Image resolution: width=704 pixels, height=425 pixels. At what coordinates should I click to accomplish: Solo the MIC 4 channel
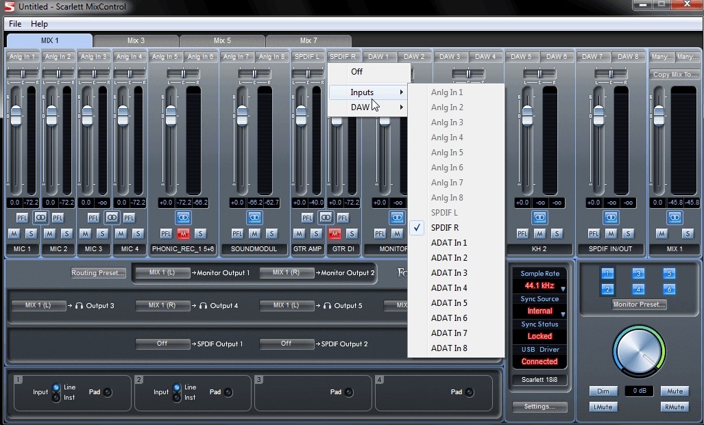(138, 233)
